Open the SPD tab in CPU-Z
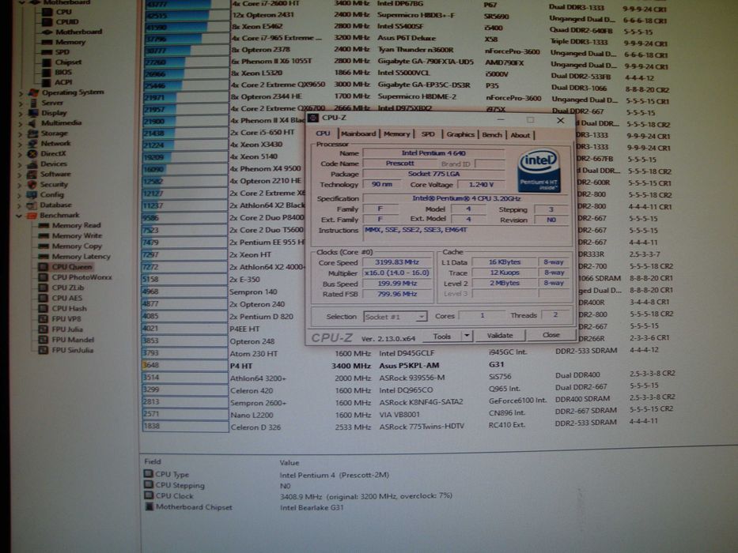The width and height of the screenshot is (738, 553). click(428, 134)
